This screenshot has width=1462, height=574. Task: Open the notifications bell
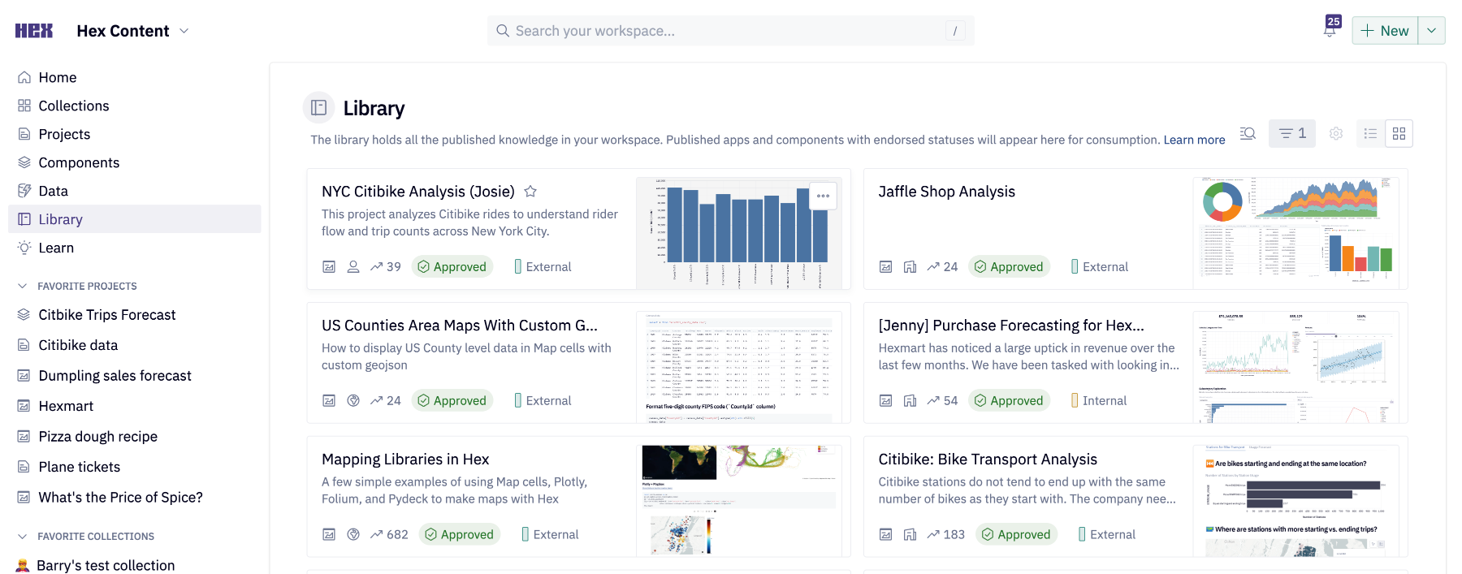[1330, 30]
